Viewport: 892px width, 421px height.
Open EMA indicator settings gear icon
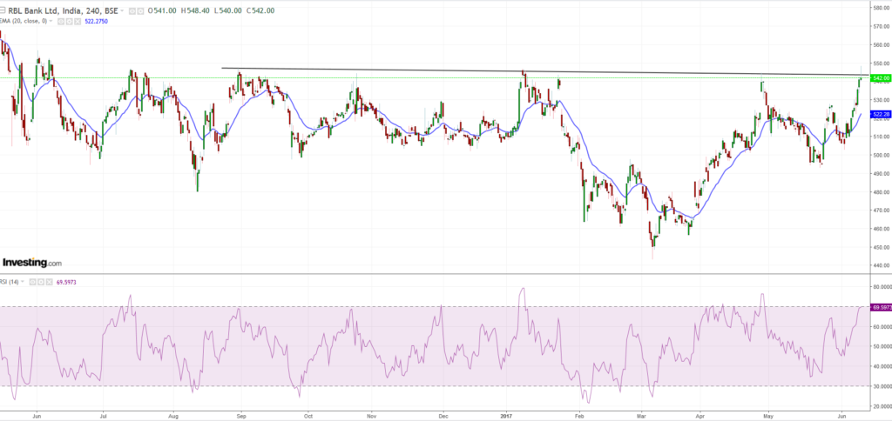[70, 22]
